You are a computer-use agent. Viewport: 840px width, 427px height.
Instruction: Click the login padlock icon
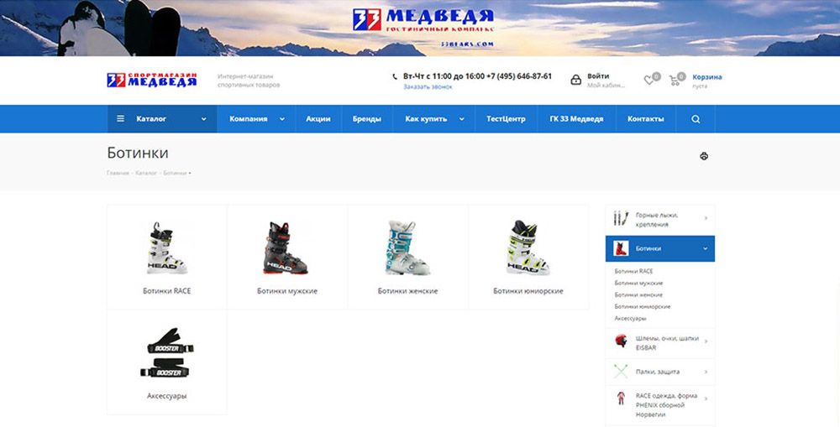(575, 80)
